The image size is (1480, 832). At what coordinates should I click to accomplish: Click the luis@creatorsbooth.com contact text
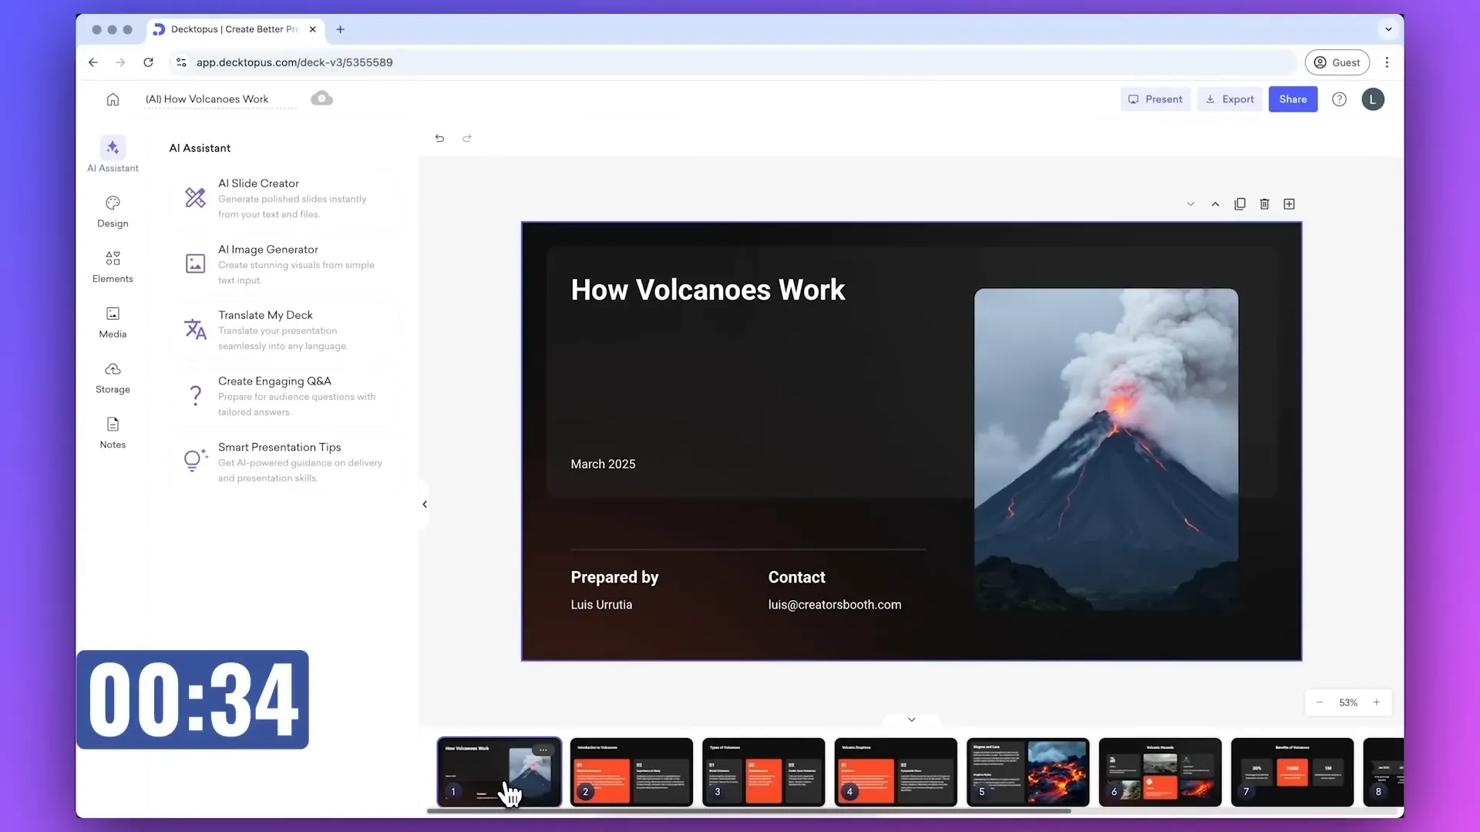(835, 605)
